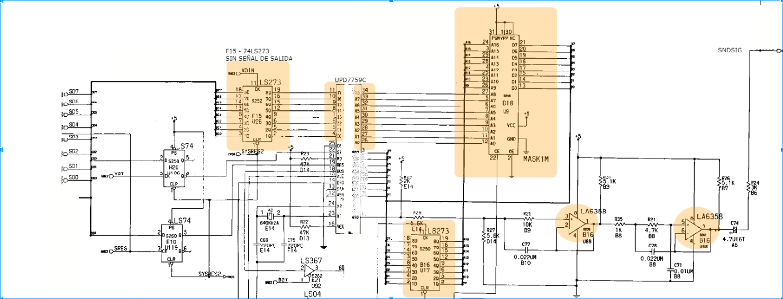Click the "SIN SEÑAL DE SALIDA" annotation text
783x299 pixels.
[x=259, y=59]
